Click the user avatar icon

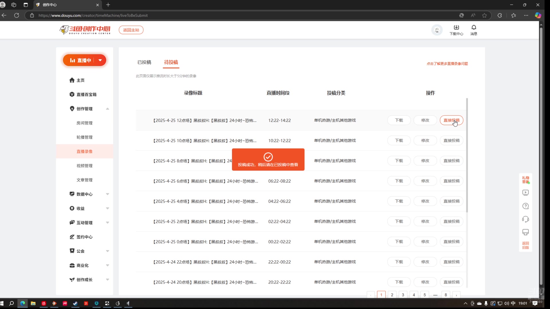pyautogui.click(x=437, y=30)
